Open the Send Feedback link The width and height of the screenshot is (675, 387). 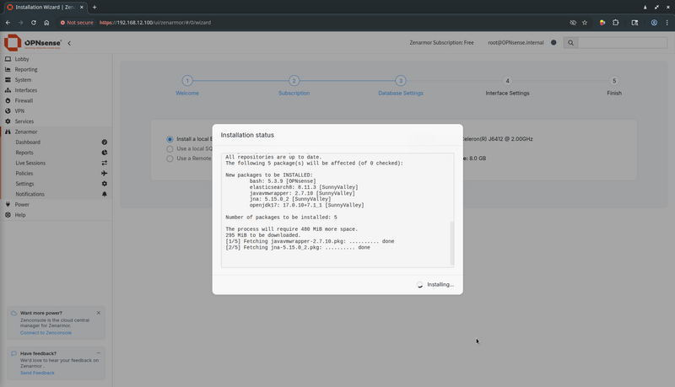(x=37, y=373)
